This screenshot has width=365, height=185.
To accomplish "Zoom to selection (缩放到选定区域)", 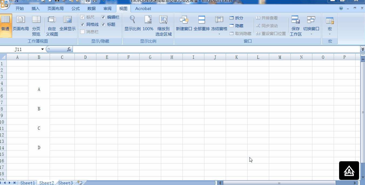I will 163,26.
